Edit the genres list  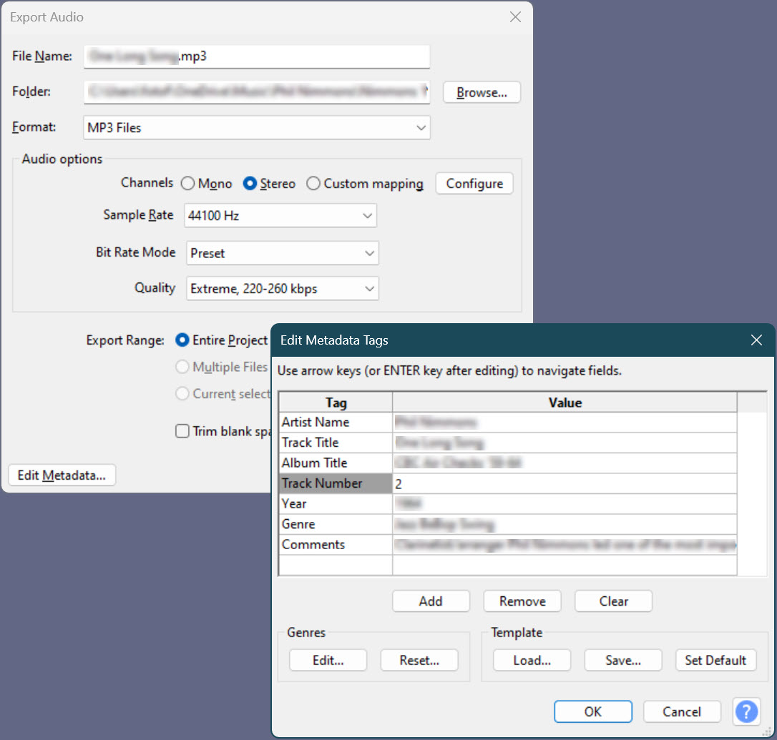[328, 660]
